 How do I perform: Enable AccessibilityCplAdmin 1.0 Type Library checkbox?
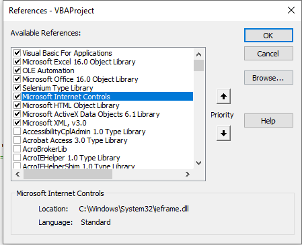17,132
